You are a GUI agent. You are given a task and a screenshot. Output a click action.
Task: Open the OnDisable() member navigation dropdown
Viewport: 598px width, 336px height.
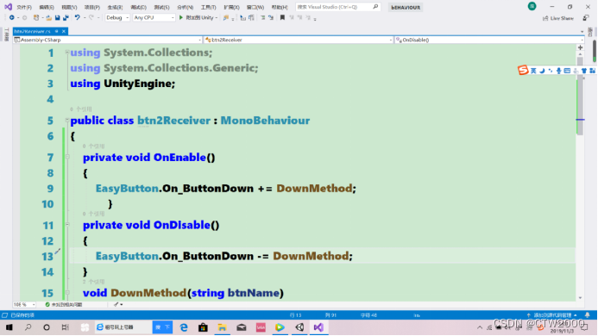point(489,40)
